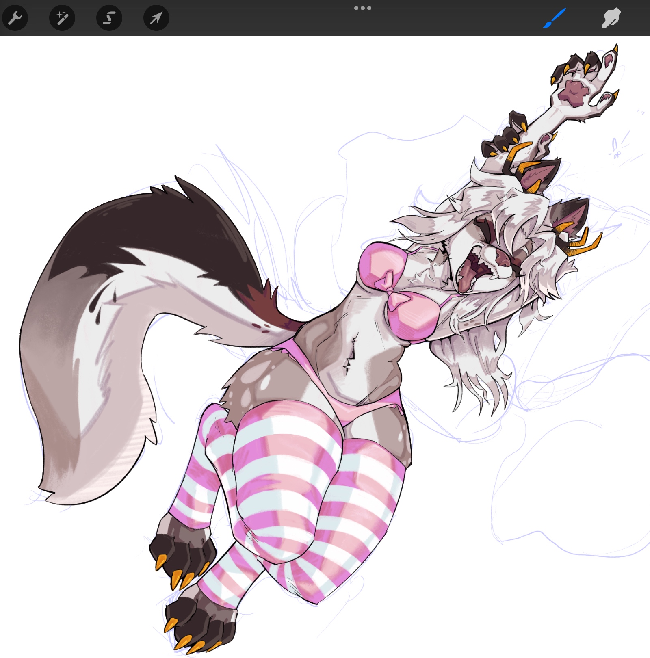Activate the Selection S-shaped tool
The image size is (650, 658).
[109, 18]
